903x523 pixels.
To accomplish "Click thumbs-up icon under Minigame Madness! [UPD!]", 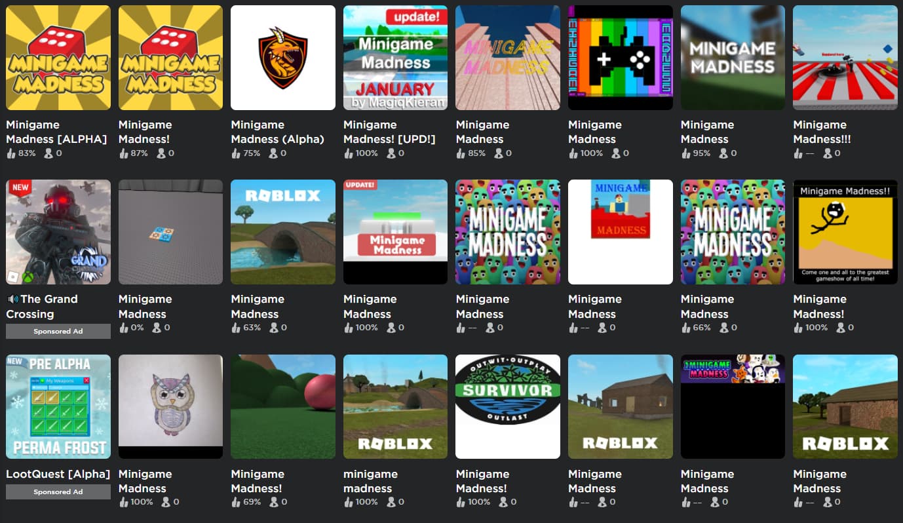I will pos(348,153).
